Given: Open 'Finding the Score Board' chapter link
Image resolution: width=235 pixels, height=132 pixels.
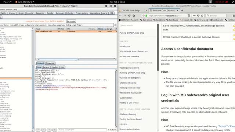Looking at the screenshot, I should point(130,119).
